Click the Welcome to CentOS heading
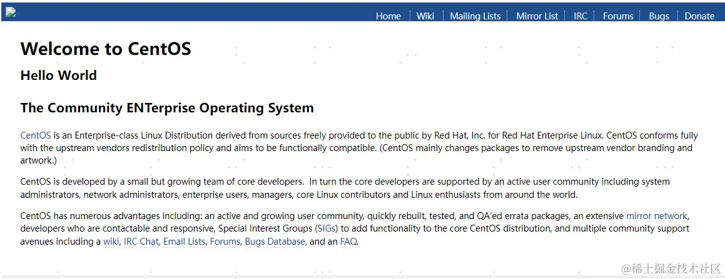 (106, 49)
